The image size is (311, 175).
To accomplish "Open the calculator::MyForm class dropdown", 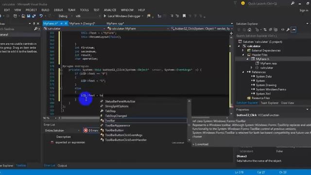I will click(138, 29).
